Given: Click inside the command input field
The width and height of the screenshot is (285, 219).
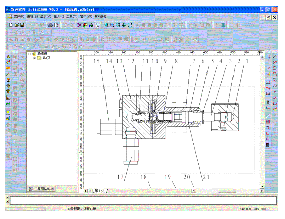Looking at the screenshot, I should (x=143, y=200).
